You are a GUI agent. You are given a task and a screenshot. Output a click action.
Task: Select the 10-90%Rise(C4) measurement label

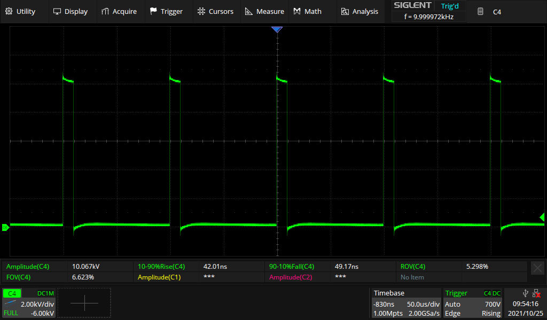(161, 266)
